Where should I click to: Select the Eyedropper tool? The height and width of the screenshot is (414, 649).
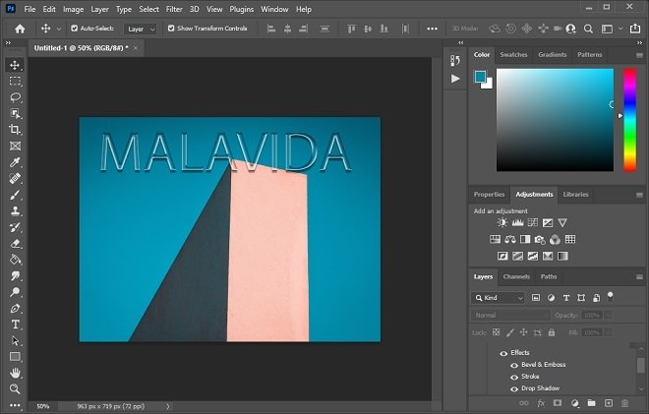coord(15,162)
